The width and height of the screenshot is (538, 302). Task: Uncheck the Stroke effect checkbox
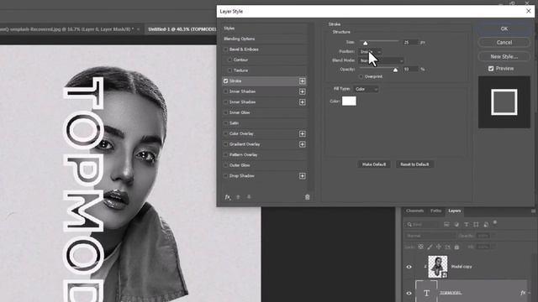click(x=225, y=81)
